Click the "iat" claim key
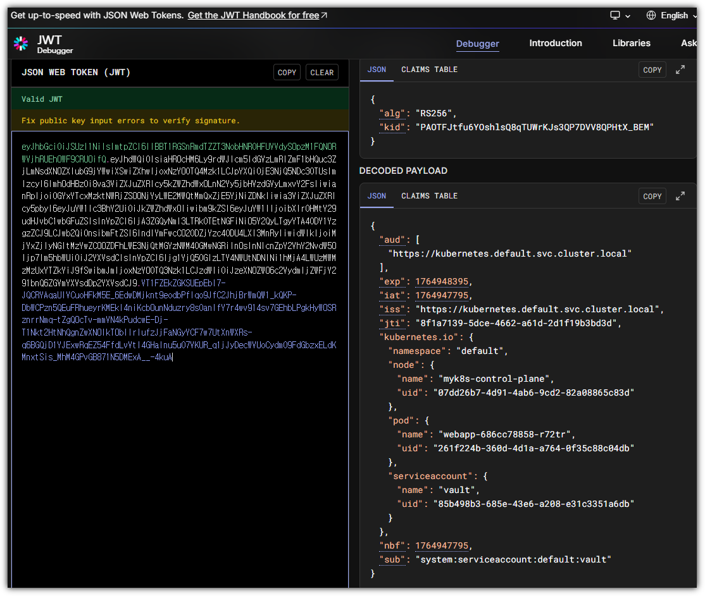The height and width of the screenshot is (596, 705). point(392,296)
